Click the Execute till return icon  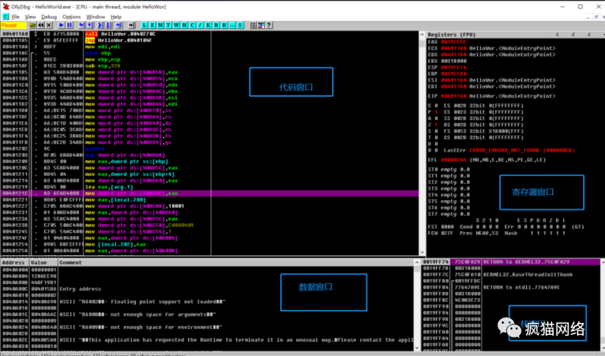pos(119,25)
